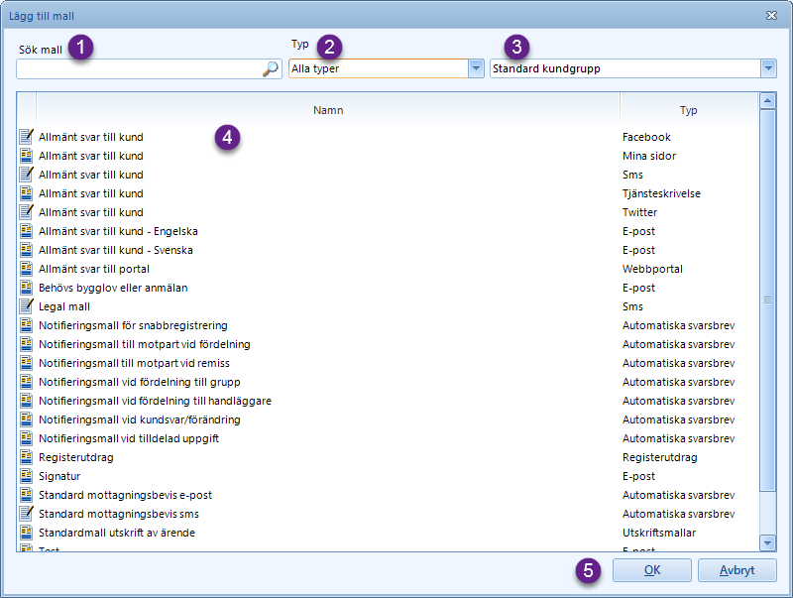Select icon beside 'Allmänt svar till kund - Svenska'

point(27,250)
